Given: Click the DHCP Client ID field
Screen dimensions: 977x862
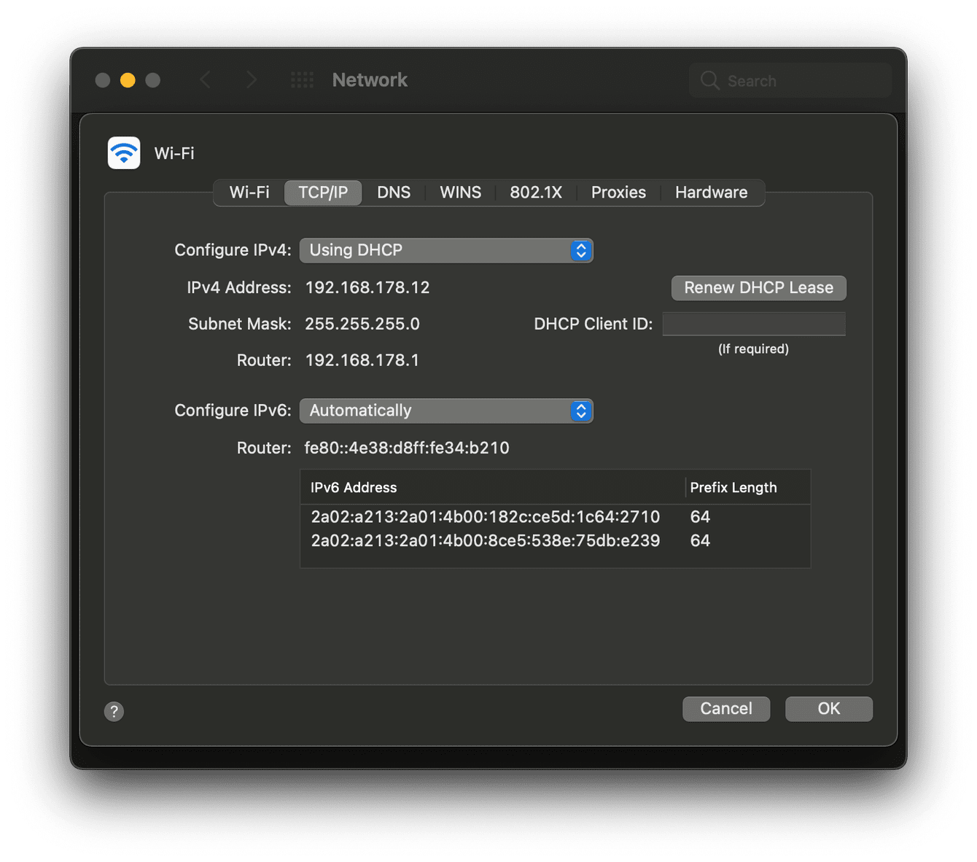Looking at the screenshot, I should (753, 323).
